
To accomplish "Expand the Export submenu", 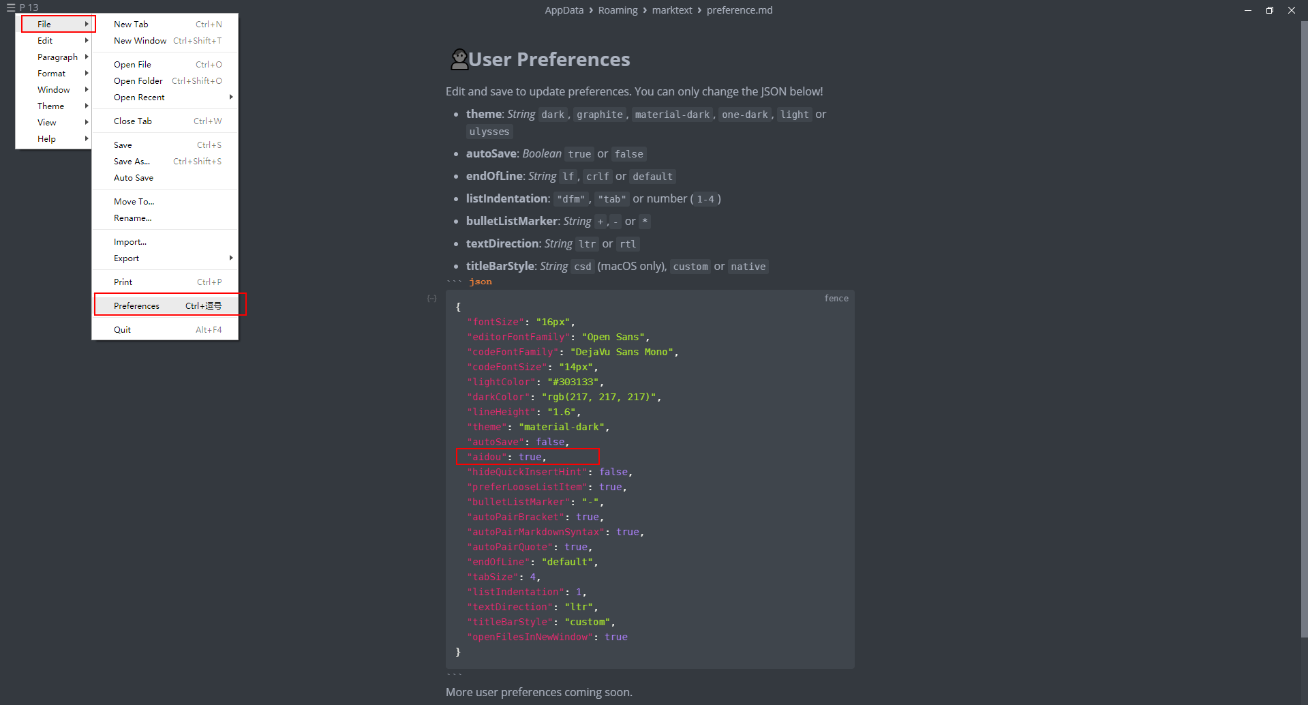I will (165, 258).
